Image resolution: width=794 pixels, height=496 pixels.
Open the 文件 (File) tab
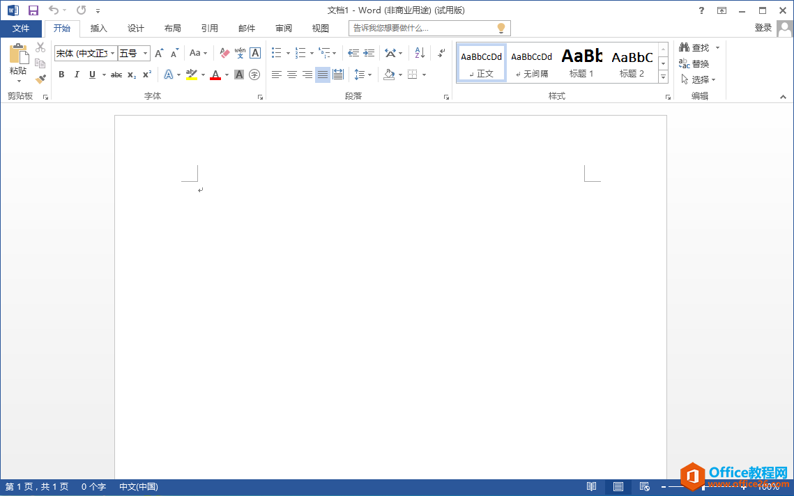21,29
